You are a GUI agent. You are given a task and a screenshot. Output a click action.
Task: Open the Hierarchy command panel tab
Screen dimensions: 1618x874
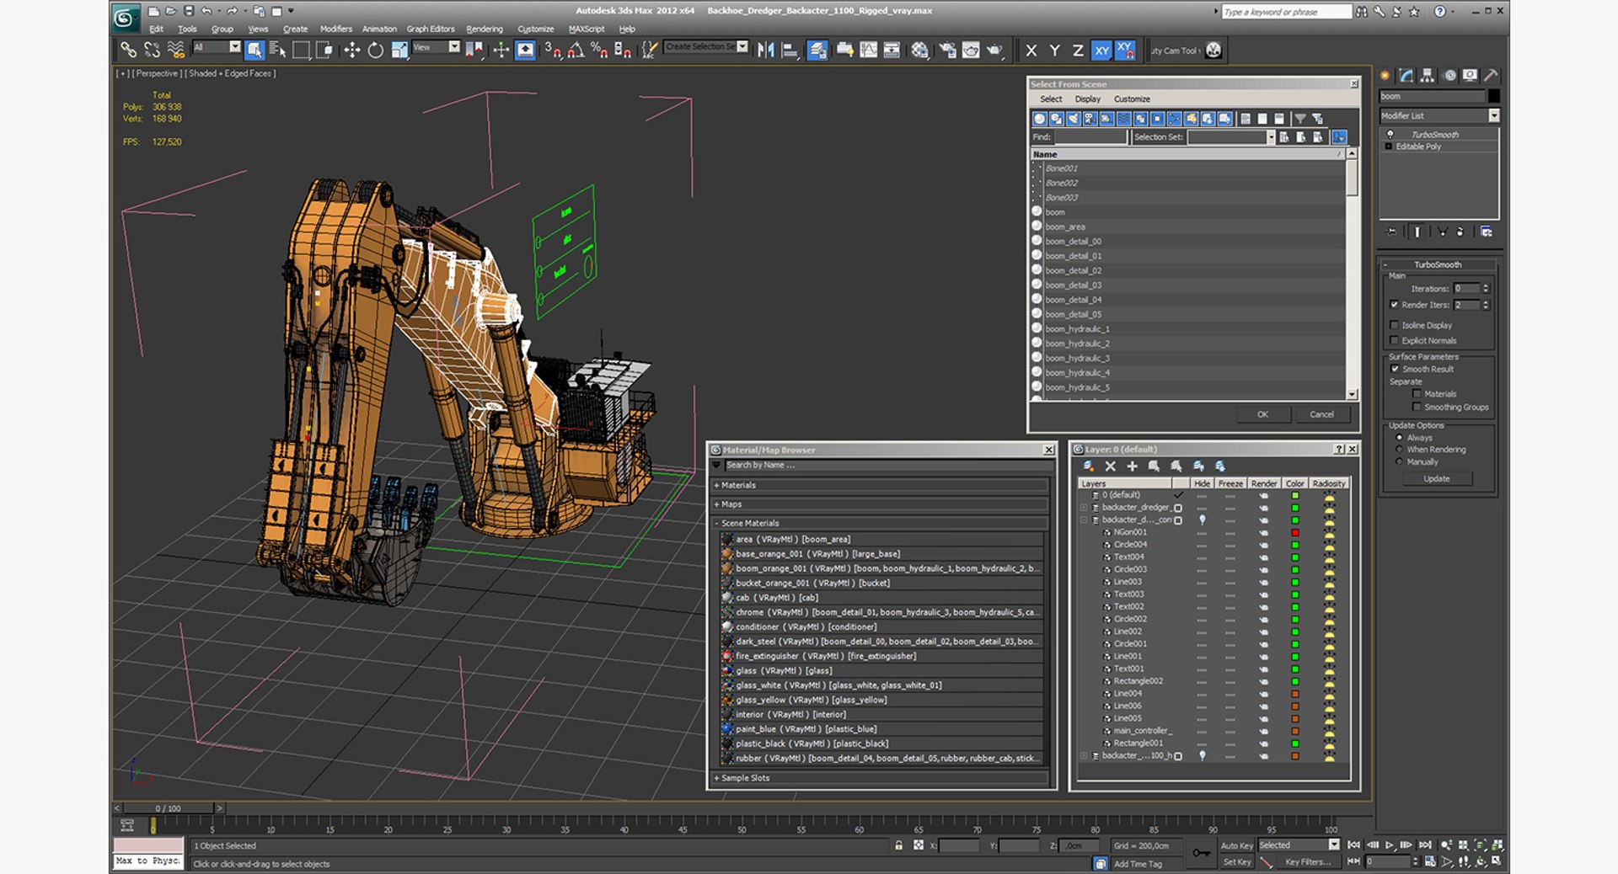pyautogui.click(x=1427, y=76)
